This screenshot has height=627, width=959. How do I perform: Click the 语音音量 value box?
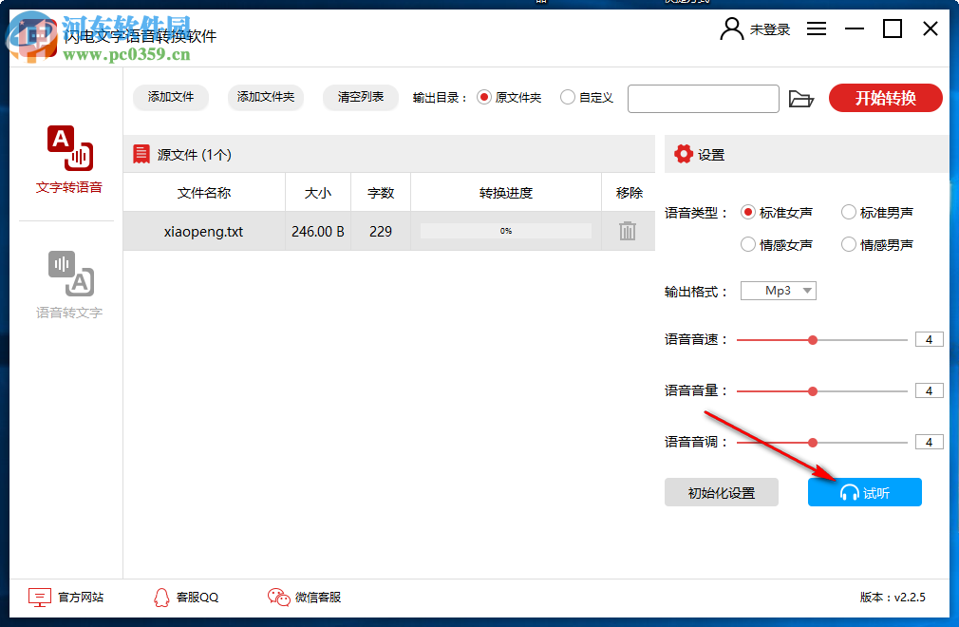(x=929, y=390)
